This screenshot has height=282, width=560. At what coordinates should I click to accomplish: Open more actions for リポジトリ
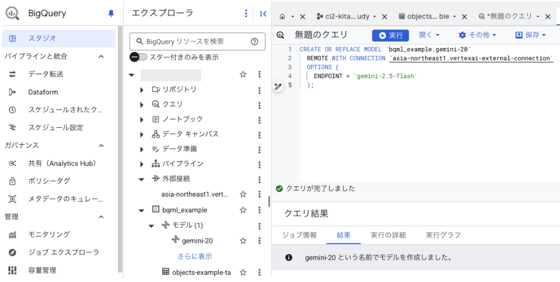tap(260, 90)
